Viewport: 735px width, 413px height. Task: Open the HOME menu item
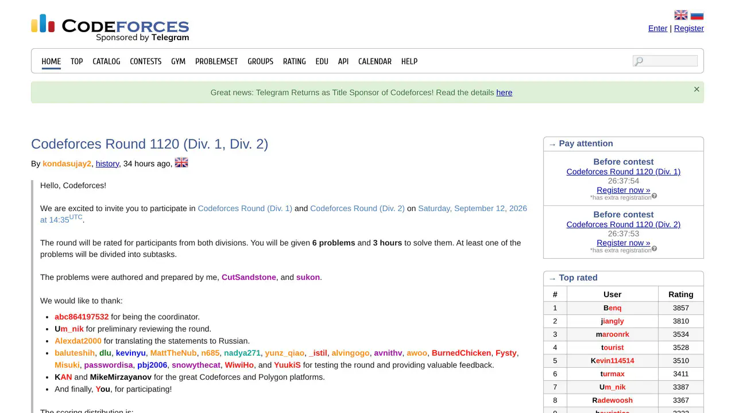tap(51, 61)
